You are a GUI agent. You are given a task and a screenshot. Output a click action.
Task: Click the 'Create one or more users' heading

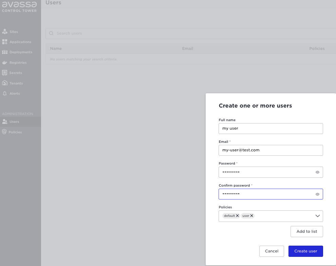pos(255,106)
